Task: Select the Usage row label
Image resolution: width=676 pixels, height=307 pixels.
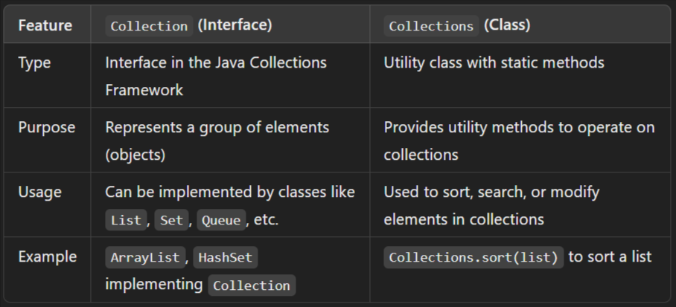Action: pos(39,192)
